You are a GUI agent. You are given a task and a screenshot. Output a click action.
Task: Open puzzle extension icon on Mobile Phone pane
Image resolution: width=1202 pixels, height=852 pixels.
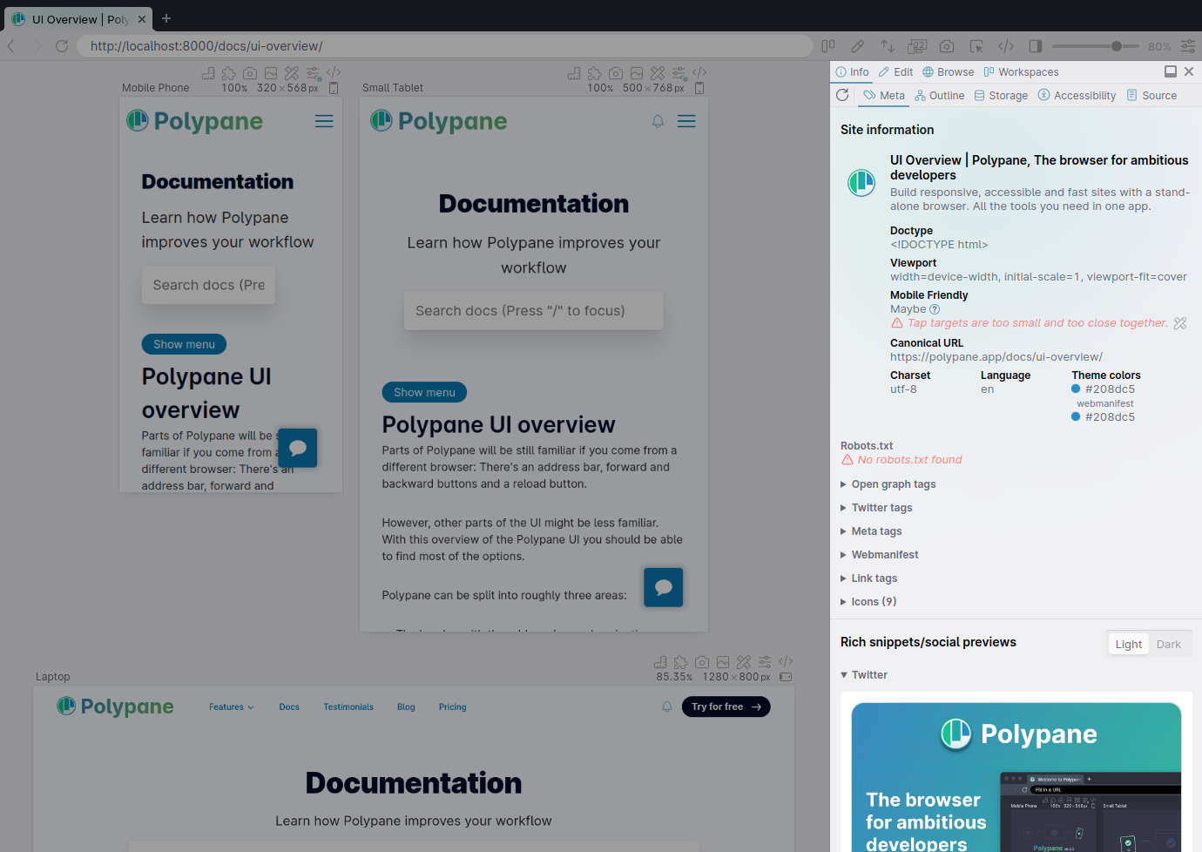tap(229, 73)
